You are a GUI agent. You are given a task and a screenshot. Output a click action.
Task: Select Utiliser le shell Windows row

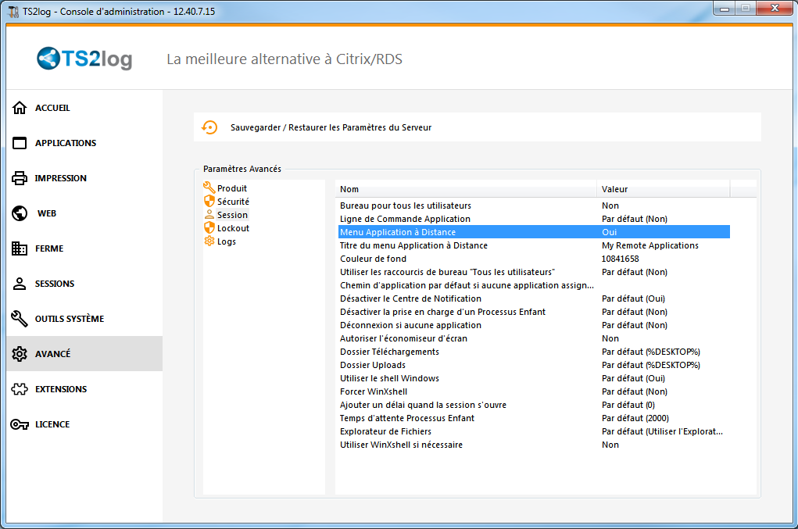coord(534,378)
